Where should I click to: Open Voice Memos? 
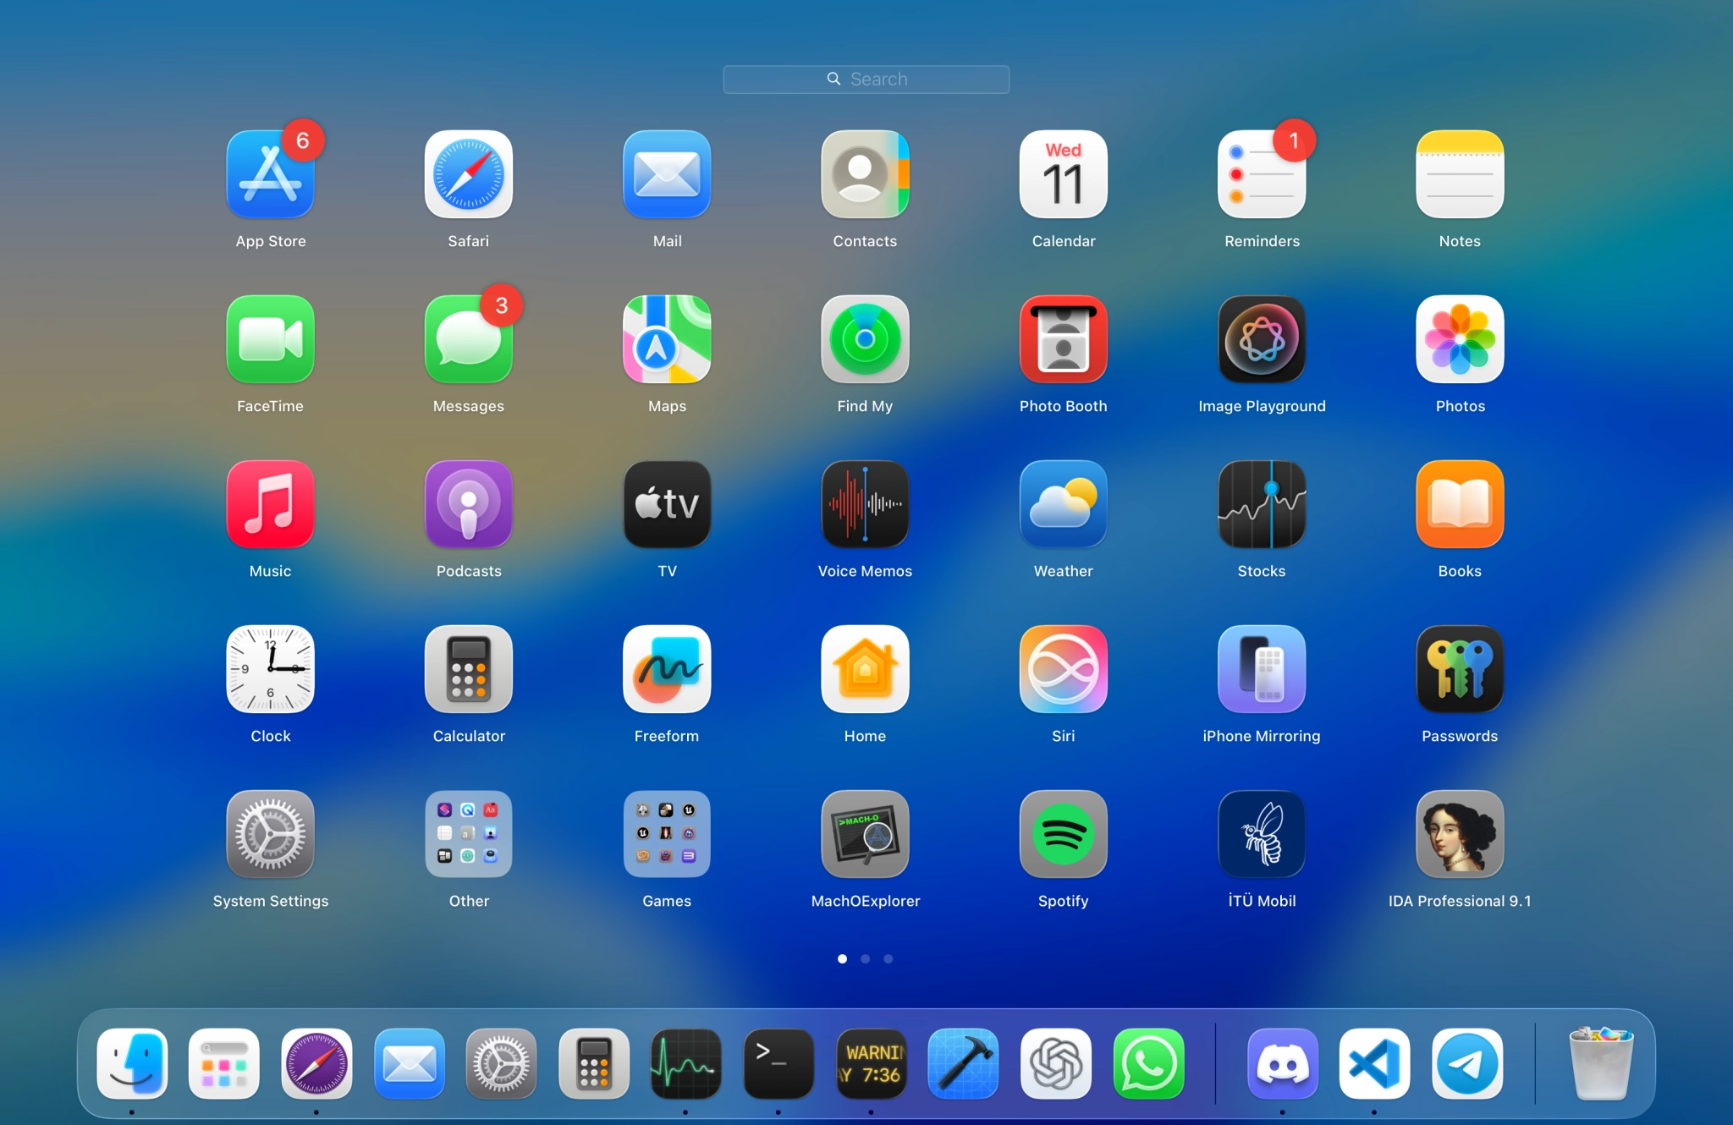pos(865,504)
